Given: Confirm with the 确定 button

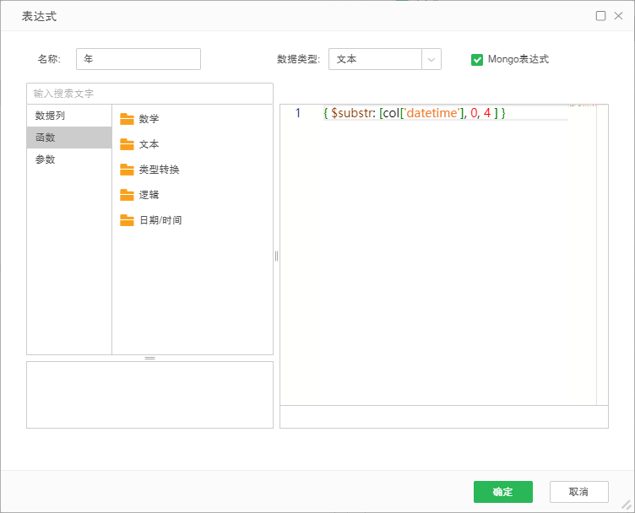Looking at the screenshot, I should tap(503, 492).
